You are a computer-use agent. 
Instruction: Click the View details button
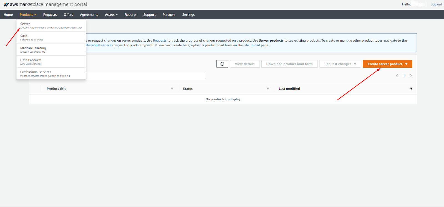[x=245, y=64]
